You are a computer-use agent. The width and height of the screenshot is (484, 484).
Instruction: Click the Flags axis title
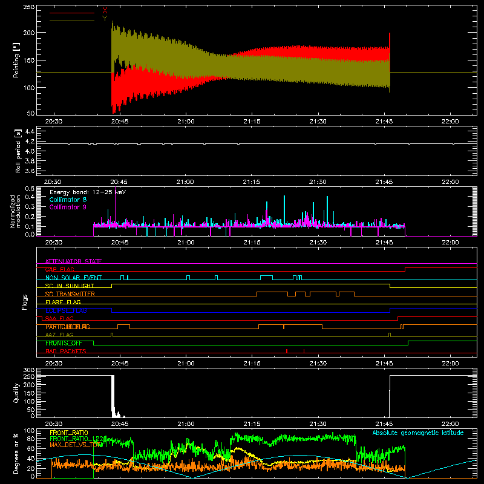[x=24, y=302]
